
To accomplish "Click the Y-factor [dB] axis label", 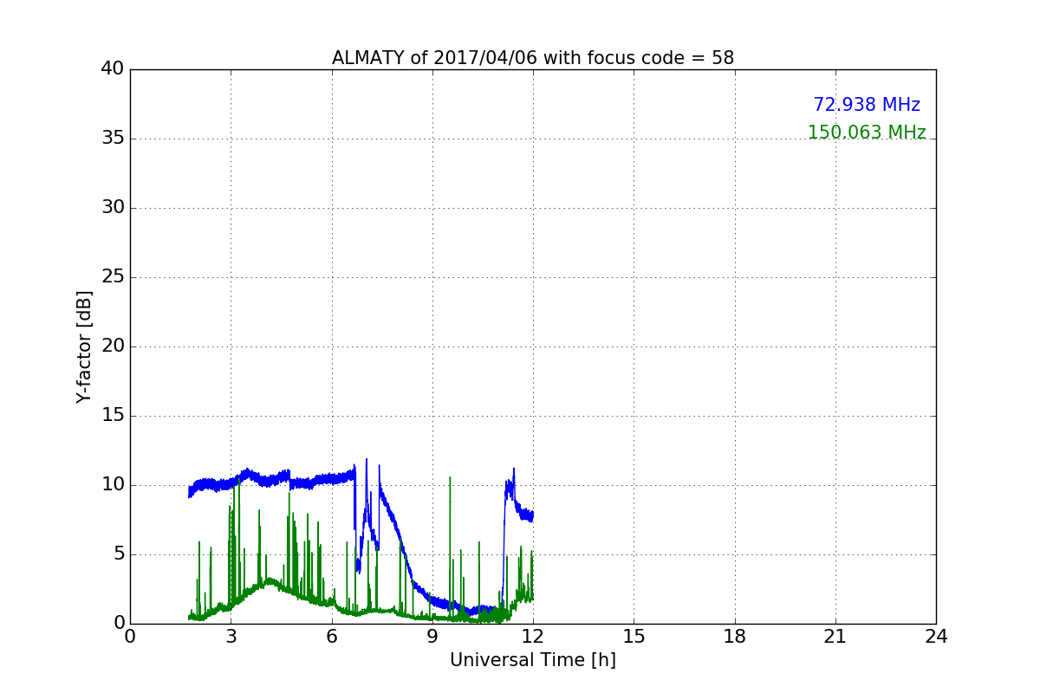I will [x=84, y=346].
